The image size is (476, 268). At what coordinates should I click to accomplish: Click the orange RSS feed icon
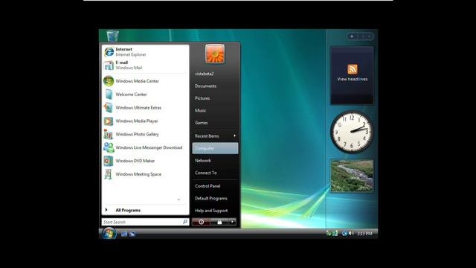353,69
